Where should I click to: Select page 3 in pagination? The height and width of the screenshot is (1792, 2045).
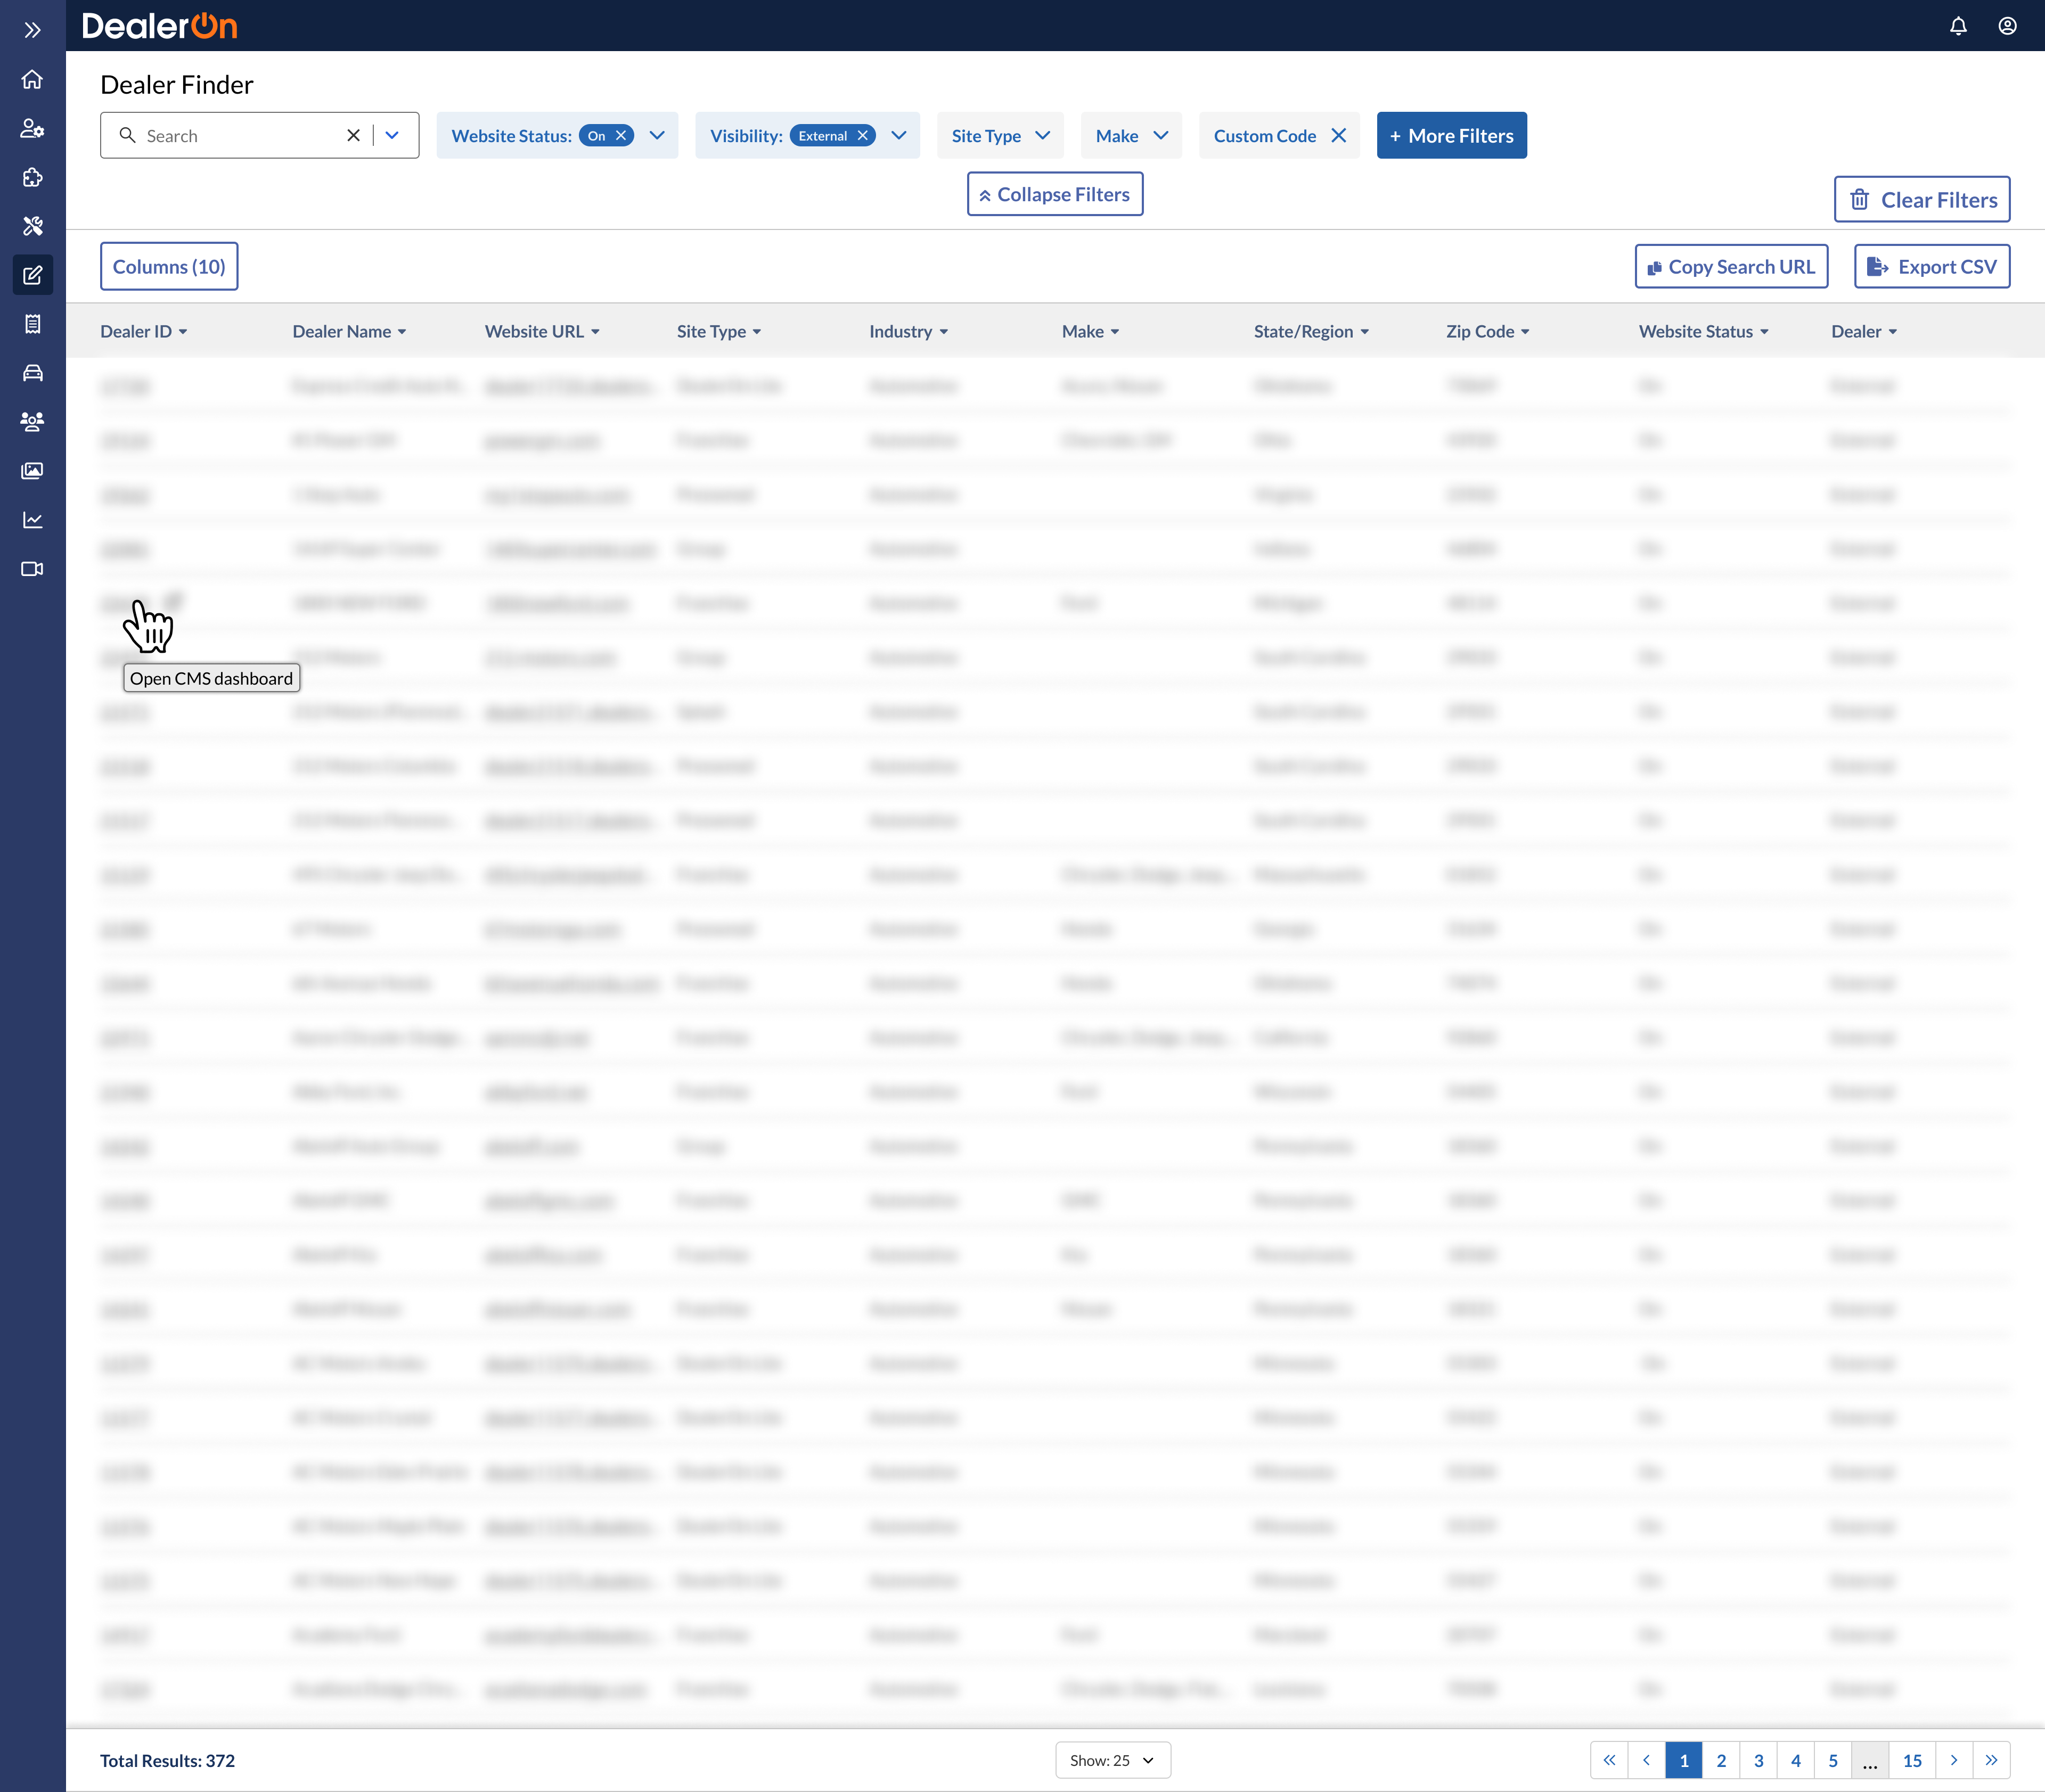[x=1758, y=1760]
